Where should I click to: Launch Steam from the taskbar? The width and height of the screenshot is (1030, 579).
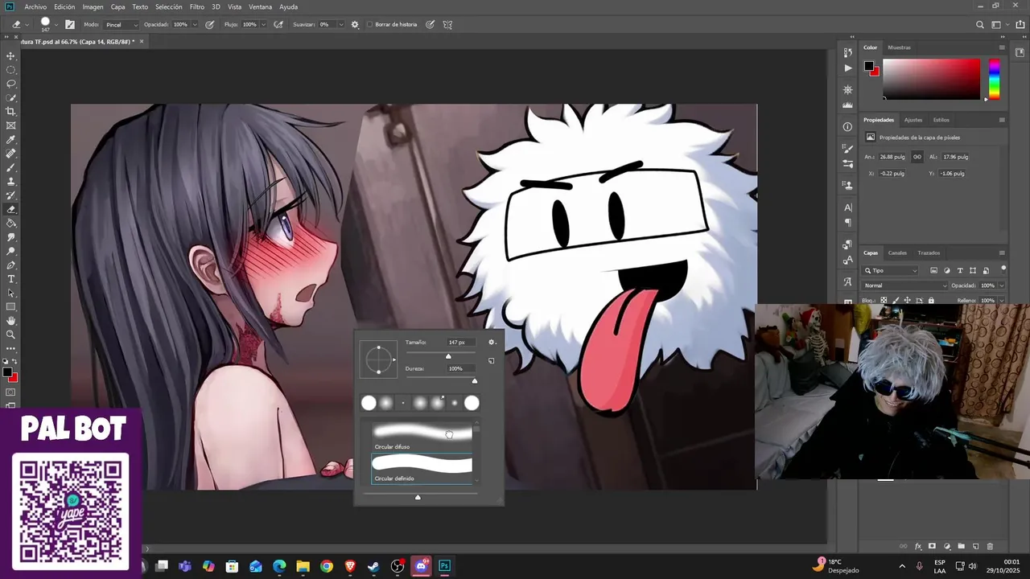click(x=373, y=566)
